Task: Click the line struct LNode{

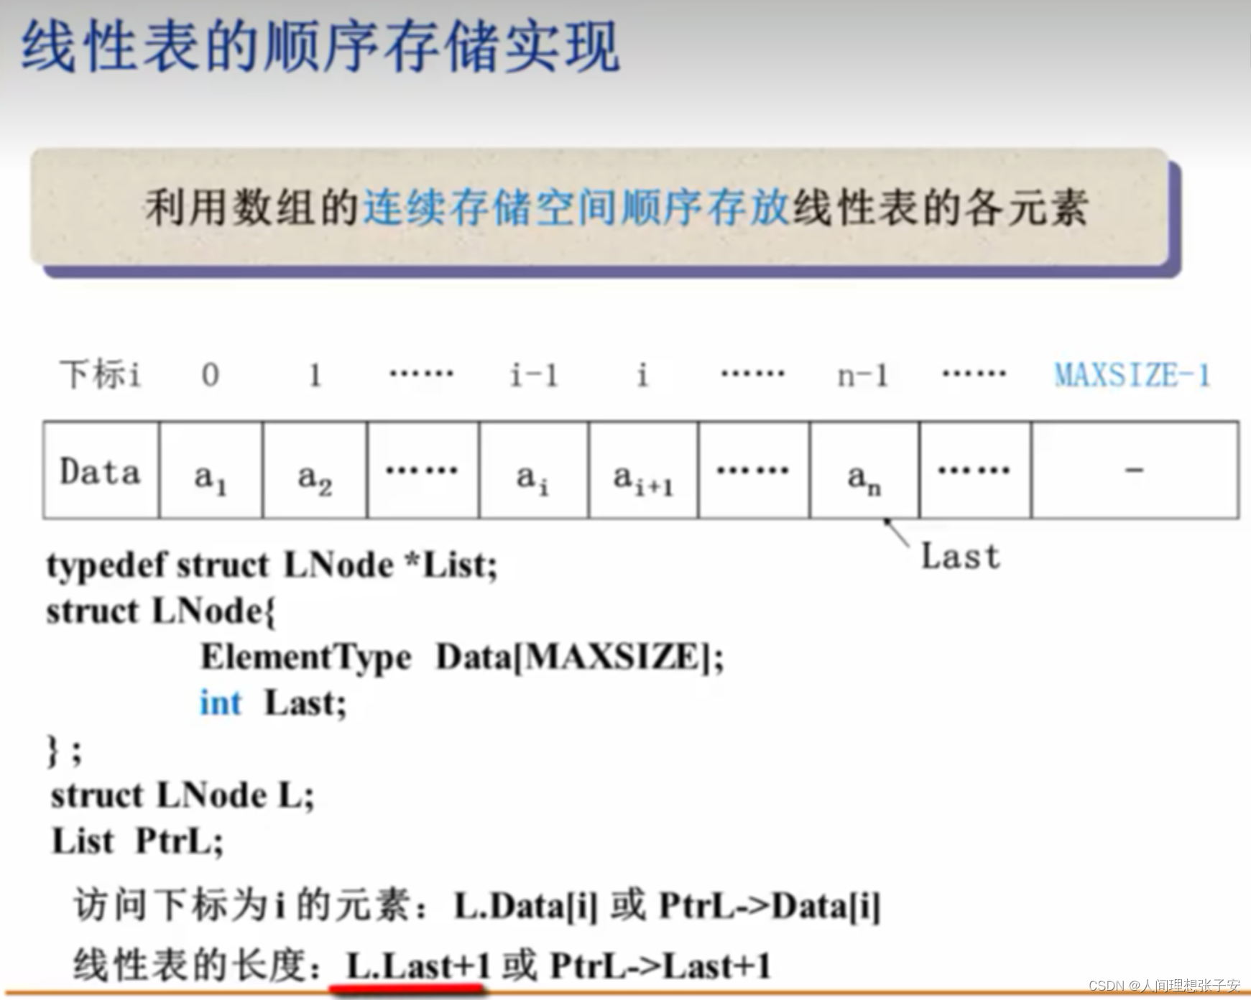Action: 161,612
